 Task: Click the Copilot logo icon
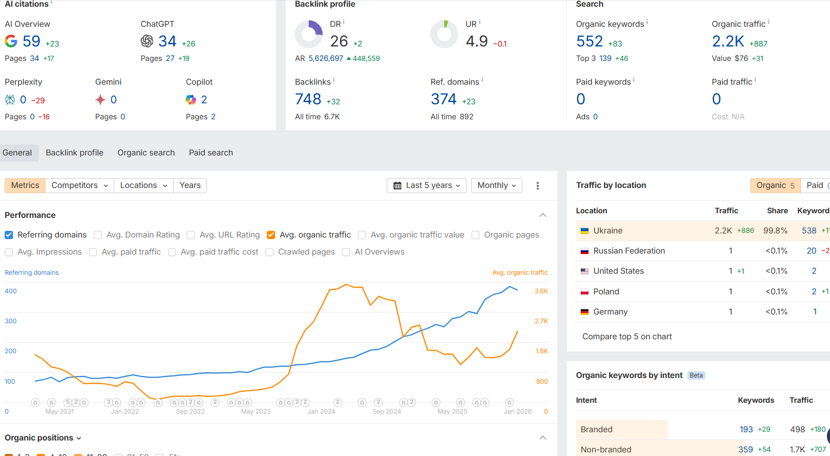point(191,100)
